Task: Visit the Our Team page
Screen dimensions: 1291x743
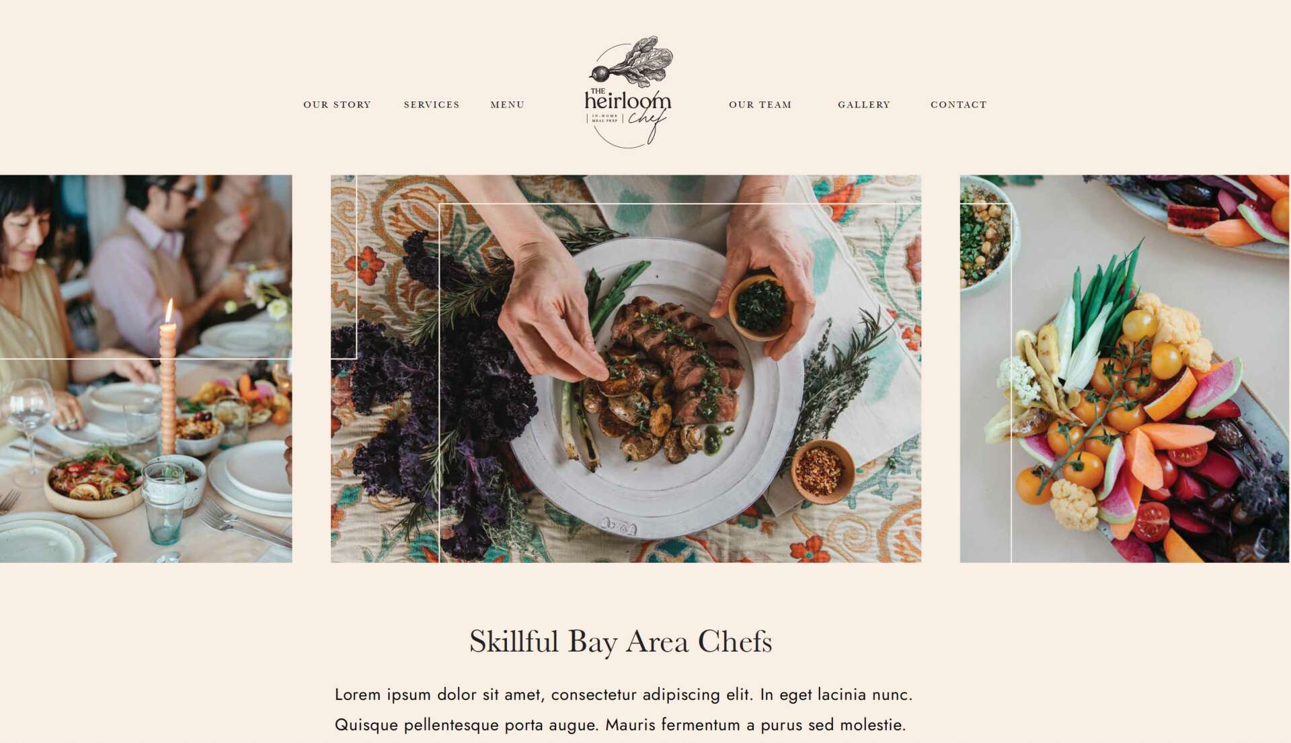Action: (x=760, y=105)
